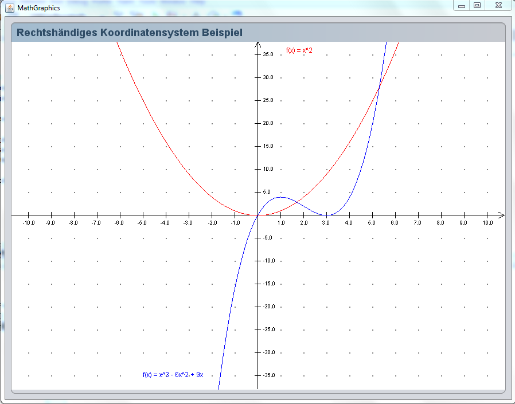Click the -10.0 tick label on the x-axis
This screenshot has width=515, height=404.
click(28, 222)
